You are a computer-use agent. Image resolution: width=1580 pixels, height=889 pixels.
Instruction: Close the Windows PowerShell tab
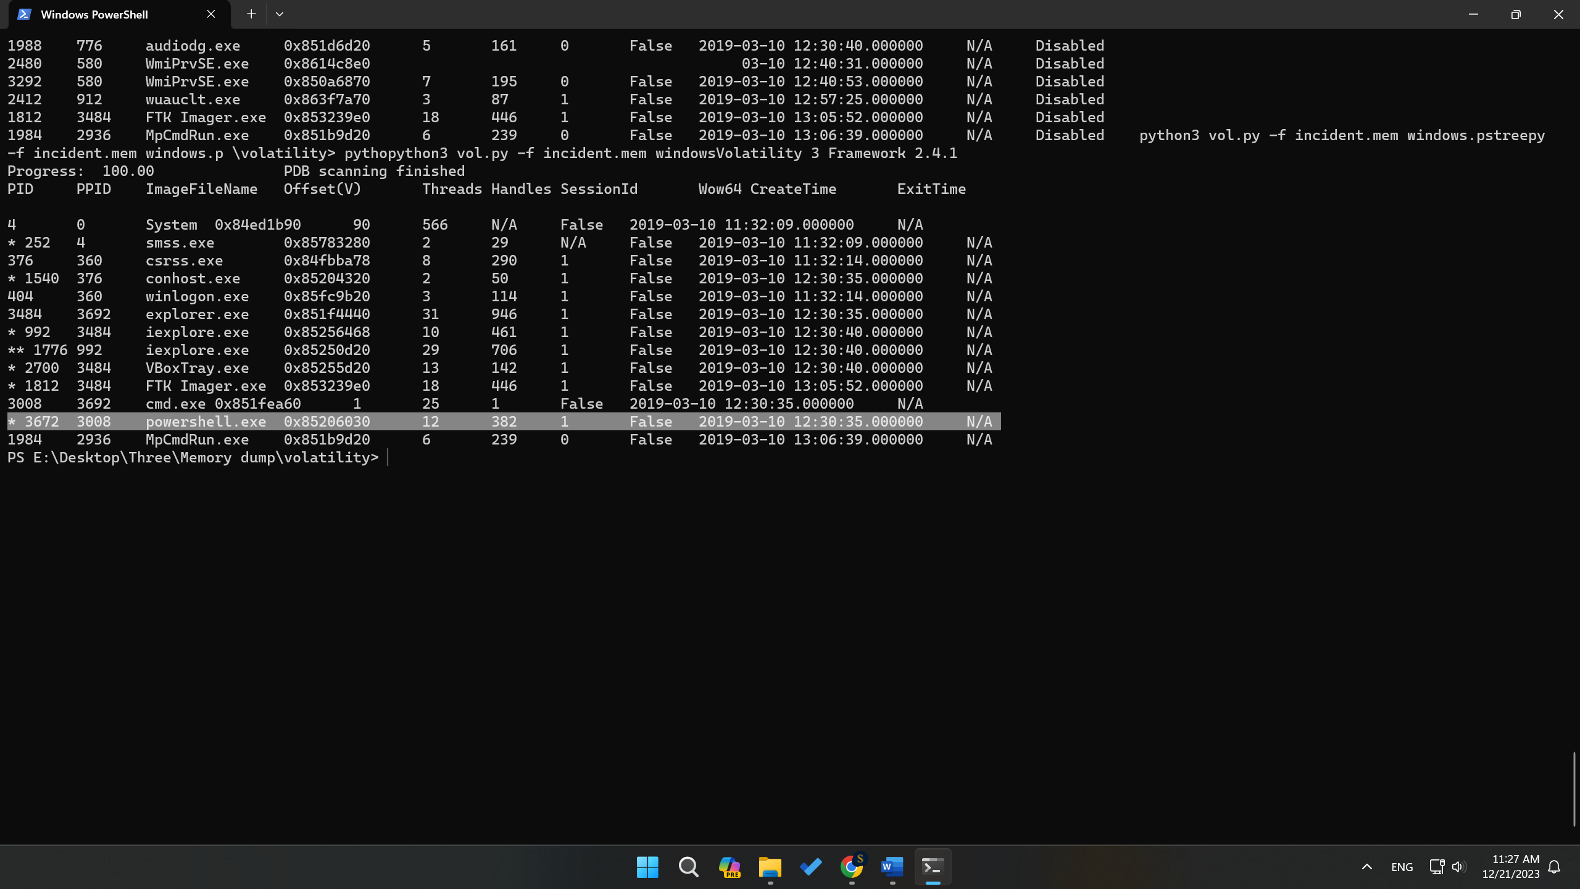(x=211, y=14)
